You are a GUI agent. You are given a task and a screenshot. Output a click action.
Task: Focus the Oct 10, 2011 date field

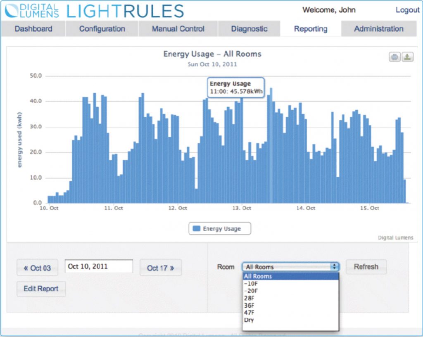point(99,266)
